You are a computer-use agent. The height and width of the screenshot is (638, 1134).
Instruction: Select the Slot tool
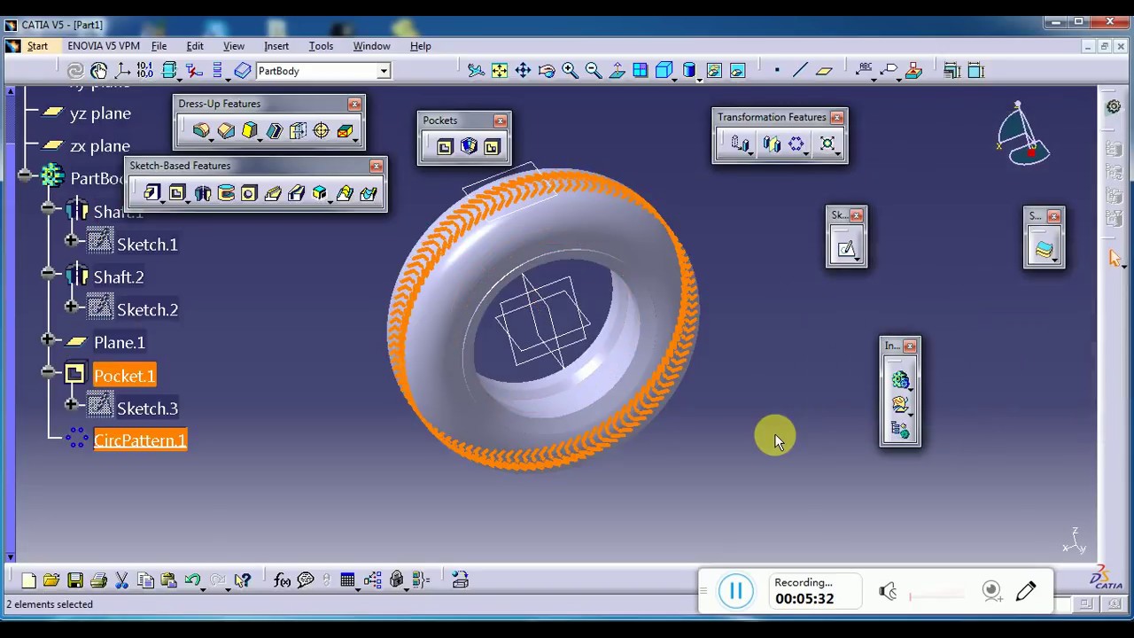296,193
